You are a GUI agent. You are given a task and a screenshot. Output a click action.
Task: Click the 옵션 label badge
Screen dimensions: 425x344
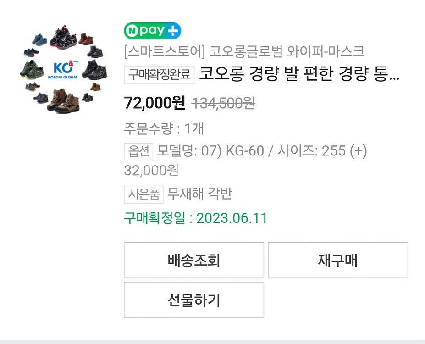(138, 151)
